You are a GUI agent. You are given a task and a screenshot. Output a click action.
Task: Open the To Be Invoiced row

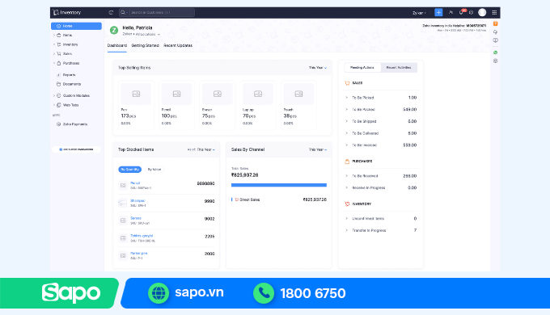(x=381, y=145)
